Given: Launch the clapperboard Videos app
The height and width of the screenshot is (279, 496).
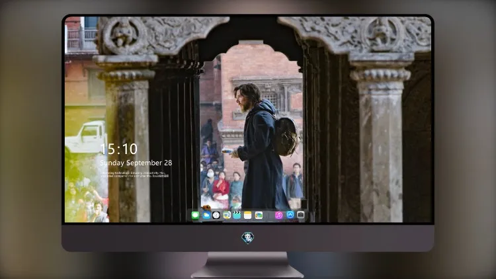Looking at the screenshot, I should coord(237,215).
